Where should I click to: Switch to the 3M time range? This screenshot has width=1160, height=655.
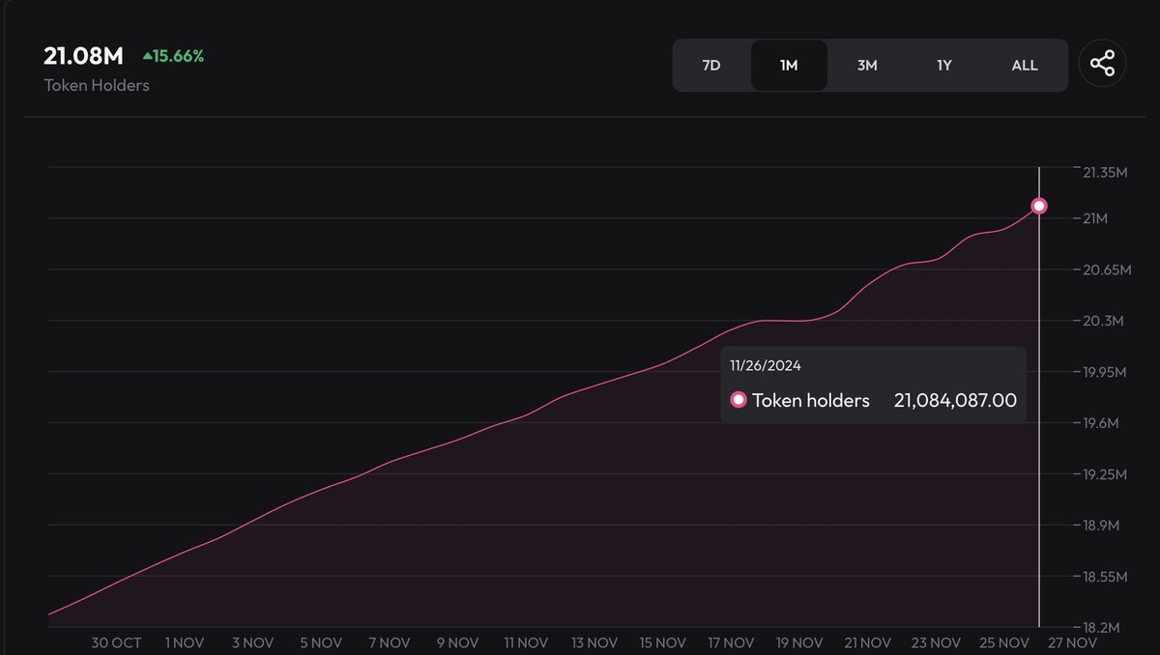coord(867,65)
